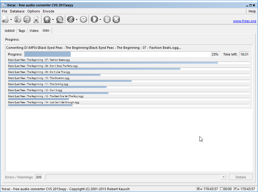Open the Help menu

coord(252,11)
